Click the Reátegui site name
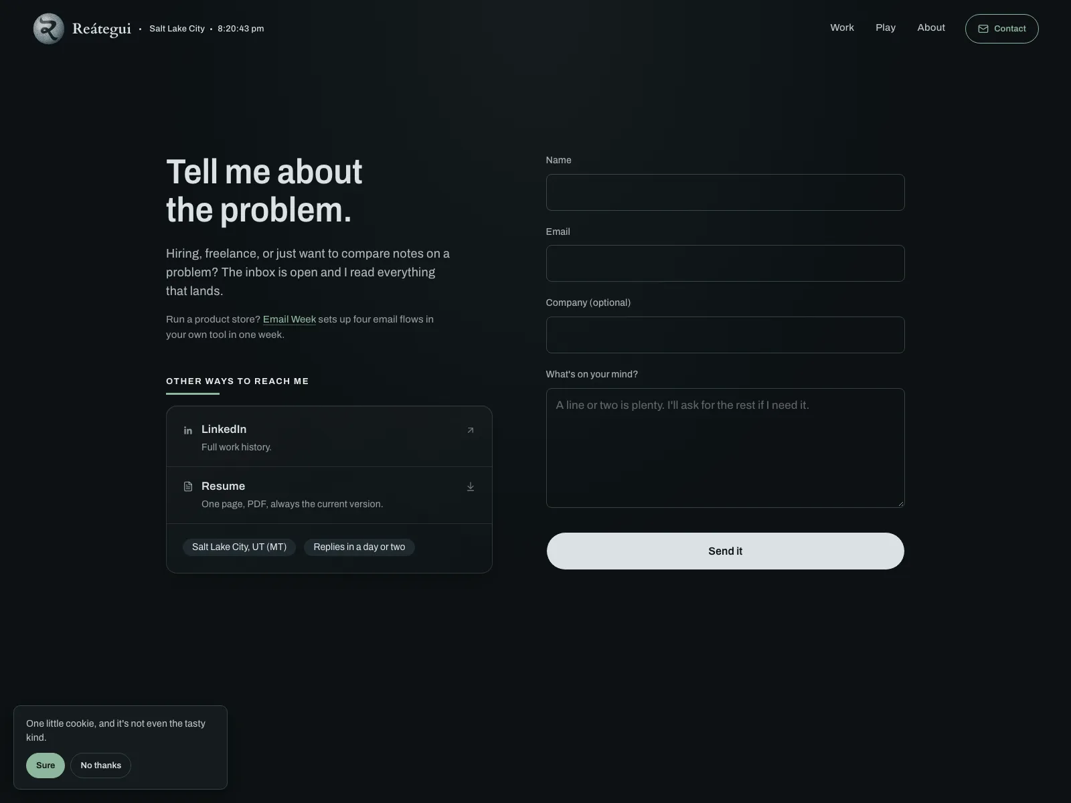The width and height of the screenshot is (1071, 803). [102, 29]
